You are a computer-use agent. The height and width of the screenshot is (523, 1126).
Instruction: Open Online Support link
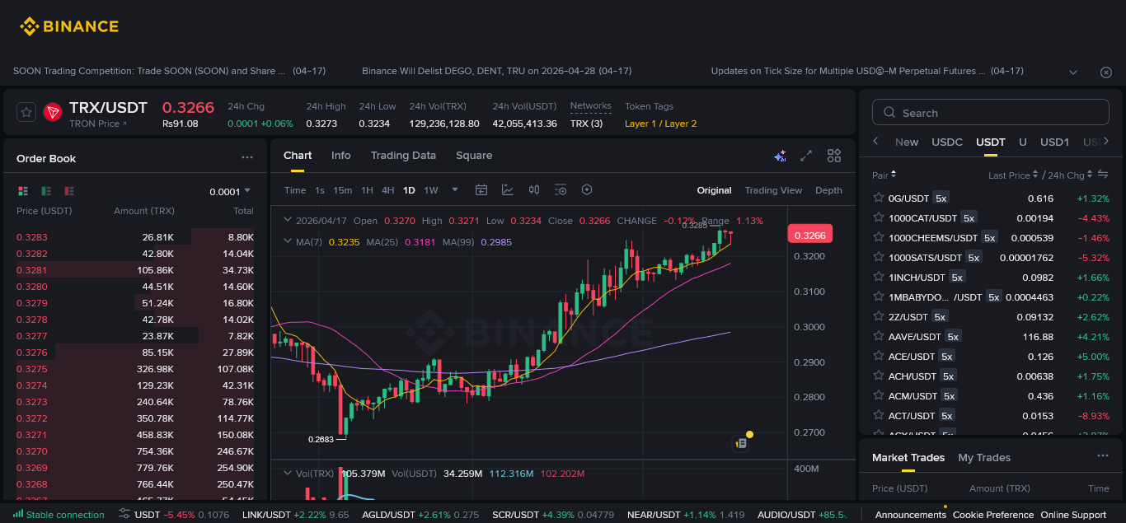(1073, 515)
